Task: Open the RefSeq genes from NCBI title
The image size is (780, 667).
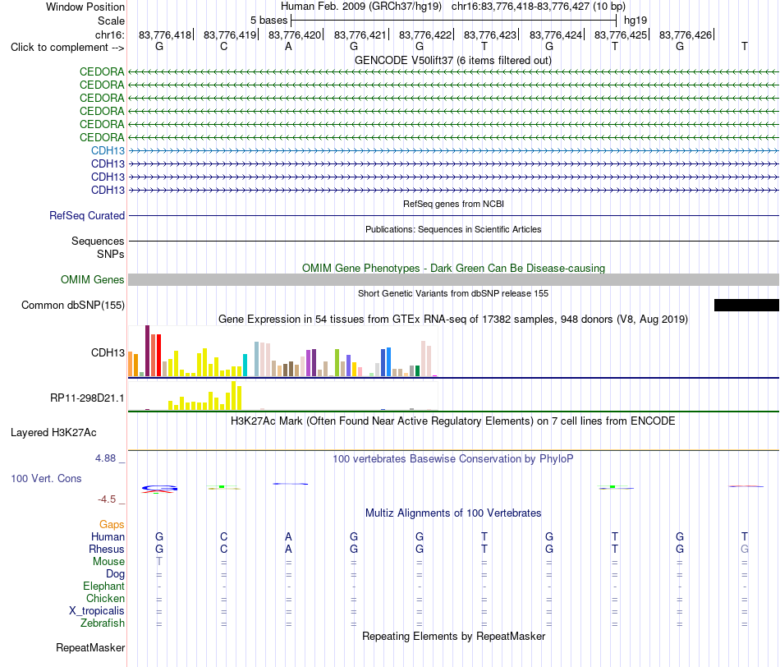Action: (x=453, y=204)
